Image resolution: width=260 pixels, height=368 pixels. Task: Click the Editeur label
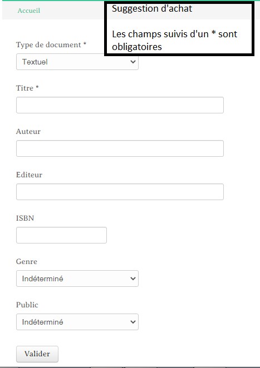click(29, 175)
